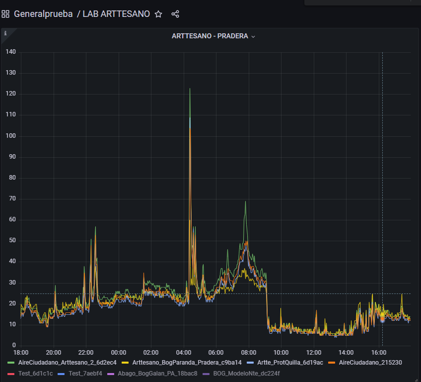The width and height of the screenshot is (421, 382).
Task: Open the ARTTESANO - PRADERA panel menu
Action: click(x=213, y=36)
